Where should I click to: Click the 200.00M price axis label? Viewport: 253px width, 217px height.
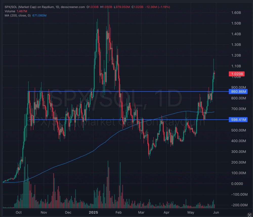click(239, 162)
